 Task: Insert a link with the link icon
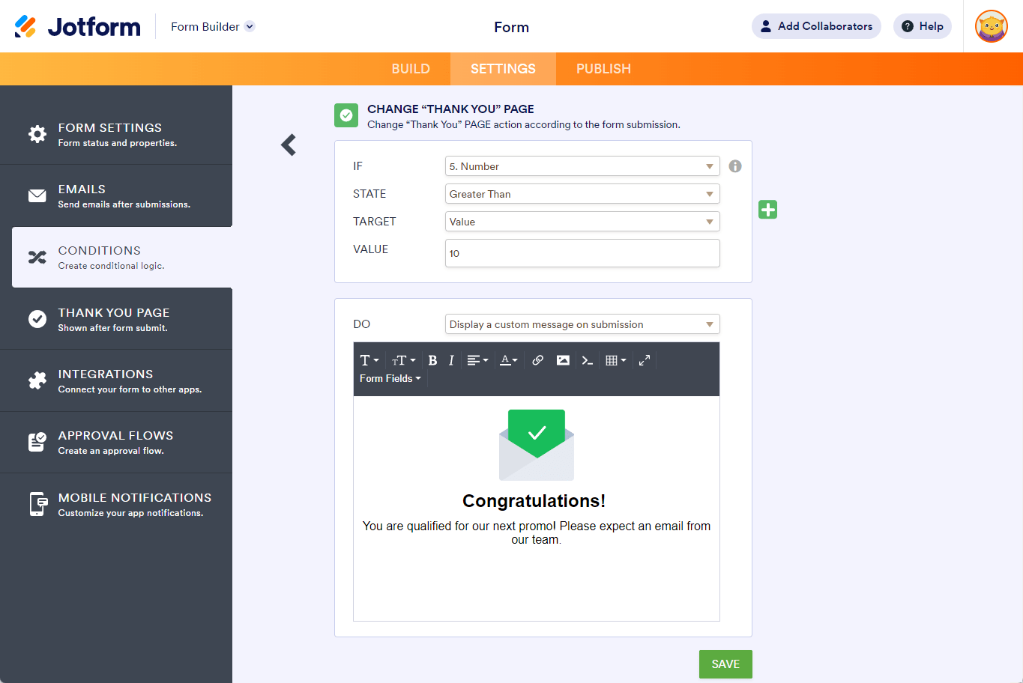(x=537, y=360)
